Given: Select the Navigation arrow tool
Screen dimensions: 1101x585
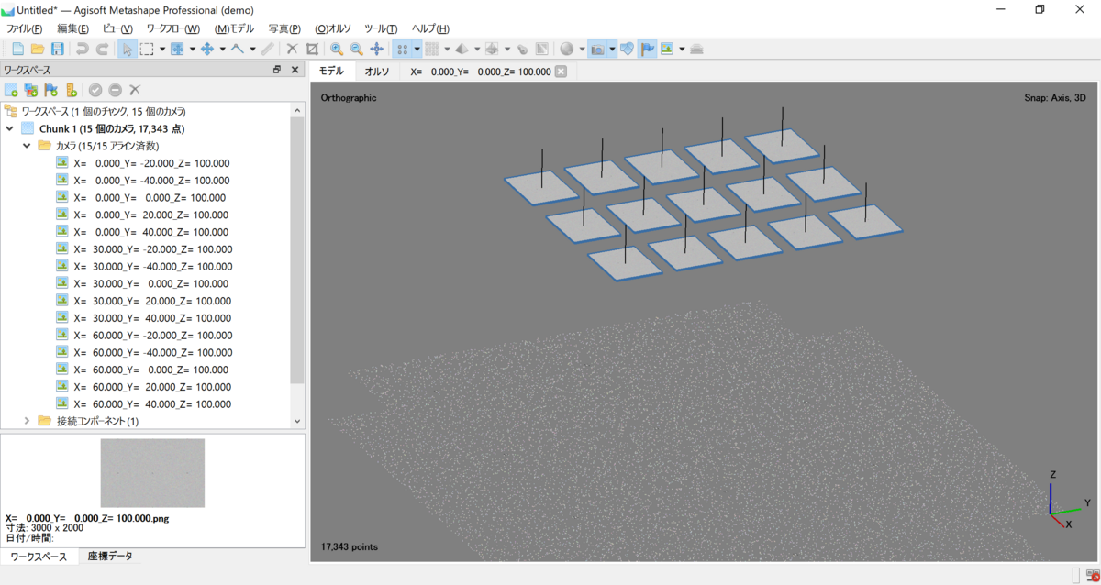Looking at the screenshot, I should click(x=128, y=49).
